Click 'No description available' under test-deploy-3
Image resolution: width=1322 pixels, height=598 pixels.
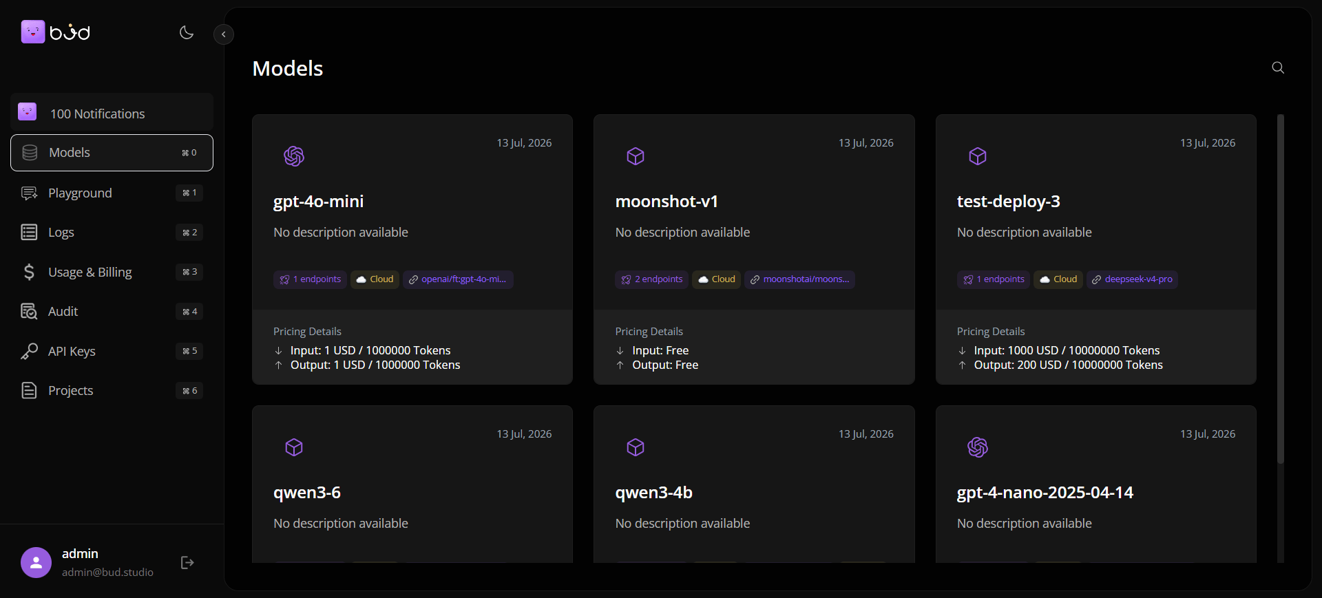click(1024, 233)
